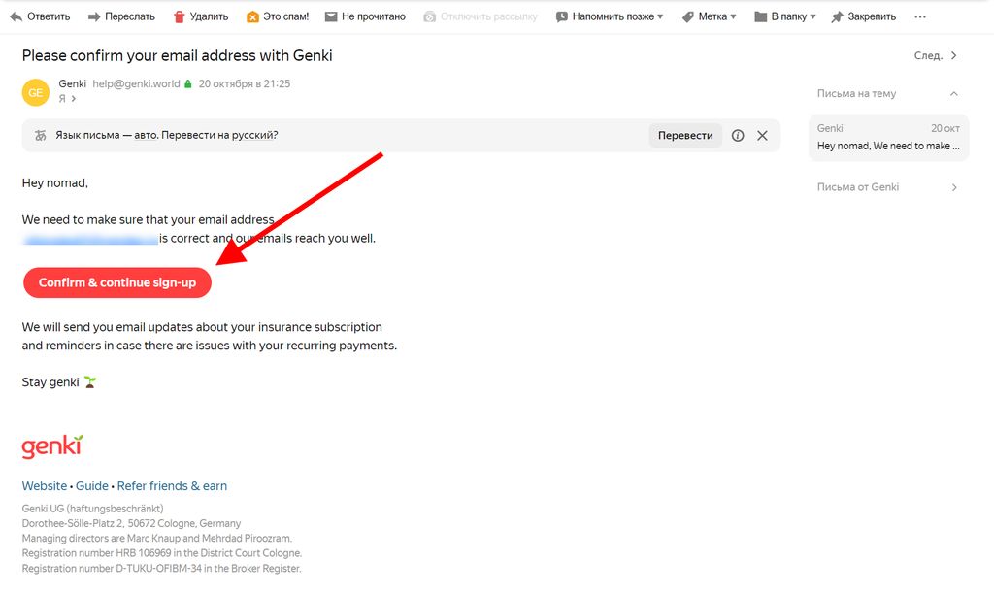Click sender address help@genki.world

click(136, 83)
